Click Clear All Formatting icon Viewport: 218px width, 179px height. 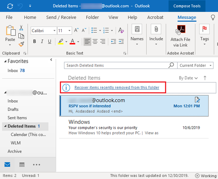pyautogui.click(x=121, y=30)
